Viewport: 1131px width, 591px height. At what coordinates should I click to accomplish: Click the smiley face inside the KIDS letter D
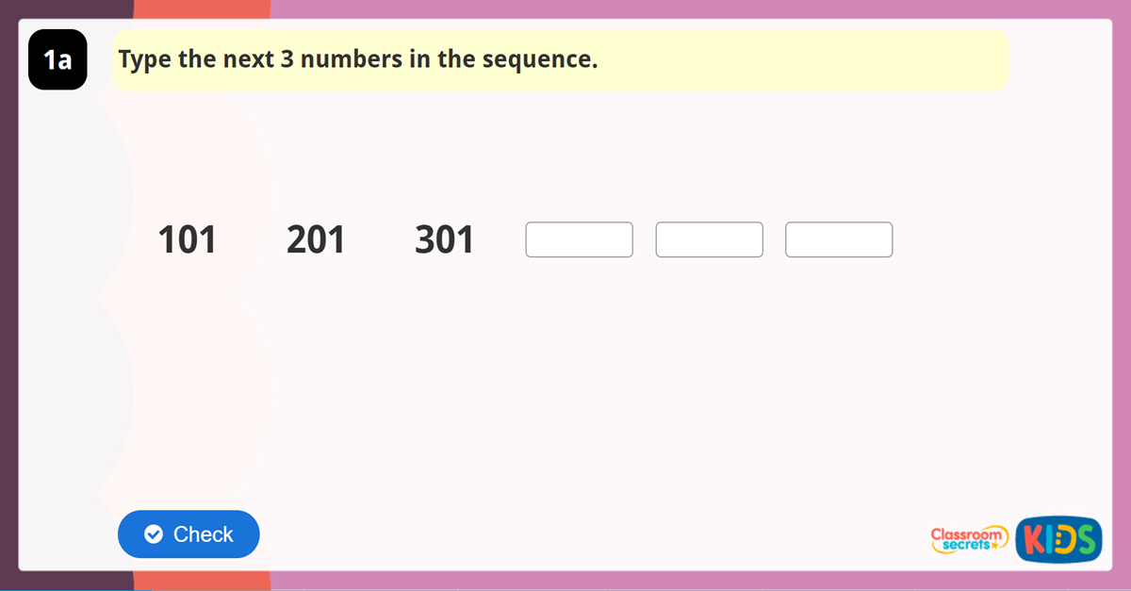[x=1058, y=539]
